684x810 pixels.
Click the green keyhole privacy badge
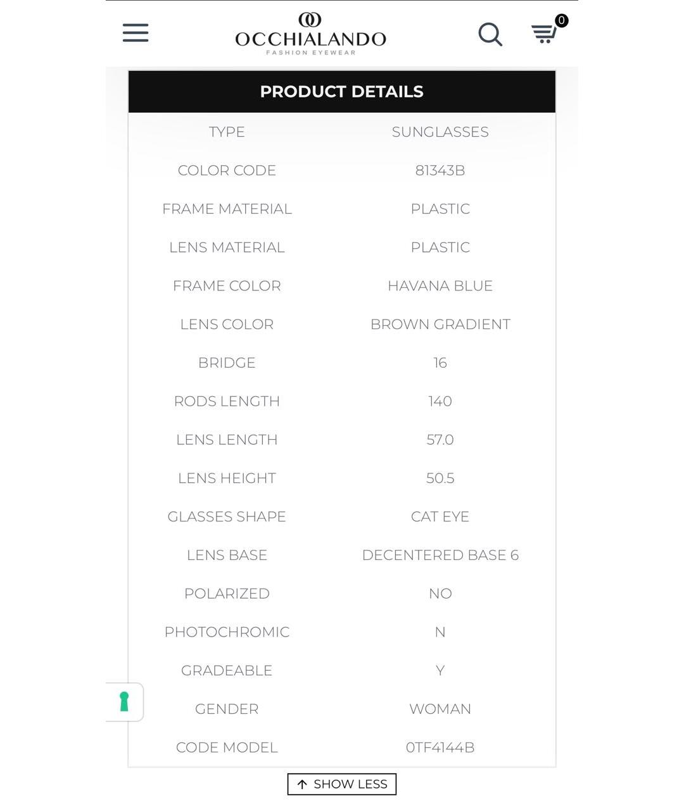(x=124, y=702)
